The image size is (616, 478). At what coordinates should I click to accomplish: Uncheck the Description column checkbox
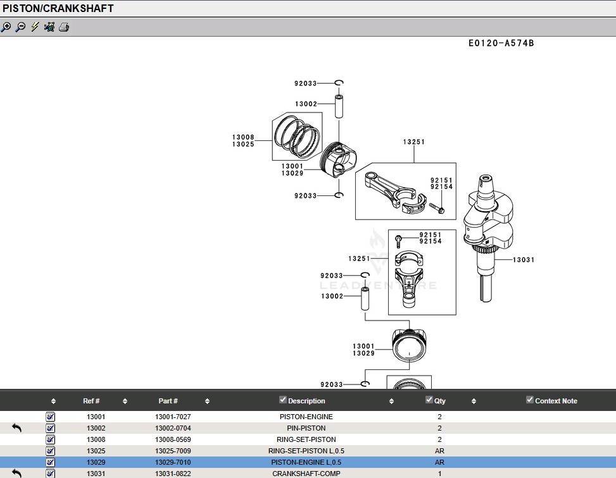coord(283,400)
